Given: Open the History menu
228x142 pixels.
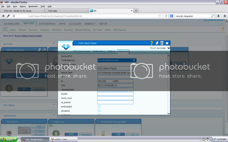Looking at the screenshot, I should point(23,6).
